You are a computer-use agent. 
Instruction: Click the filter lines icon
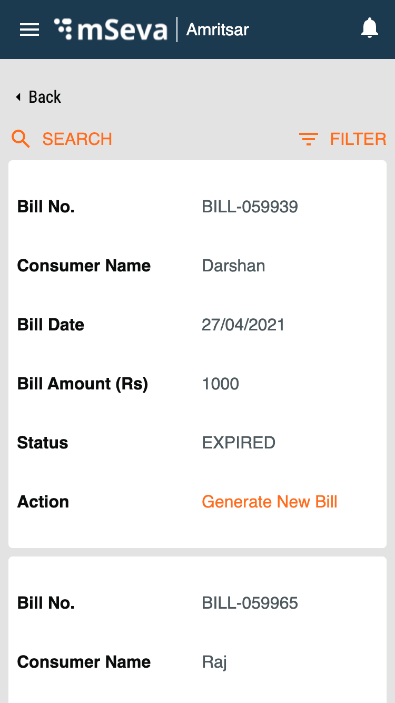coord(309,139)
